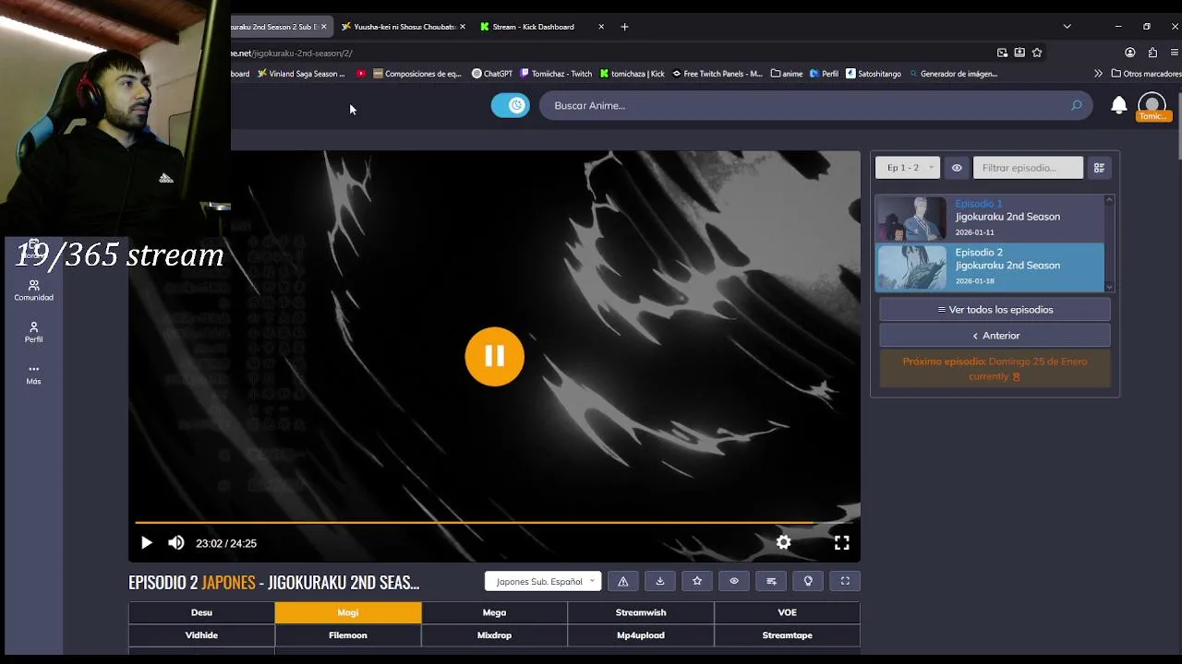1182x664 pixels.
Task: Enter fullscreen from the player control bar
Action: (841, 543)
